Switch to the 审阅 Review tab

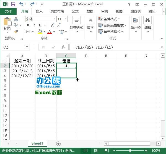(105, 11)
